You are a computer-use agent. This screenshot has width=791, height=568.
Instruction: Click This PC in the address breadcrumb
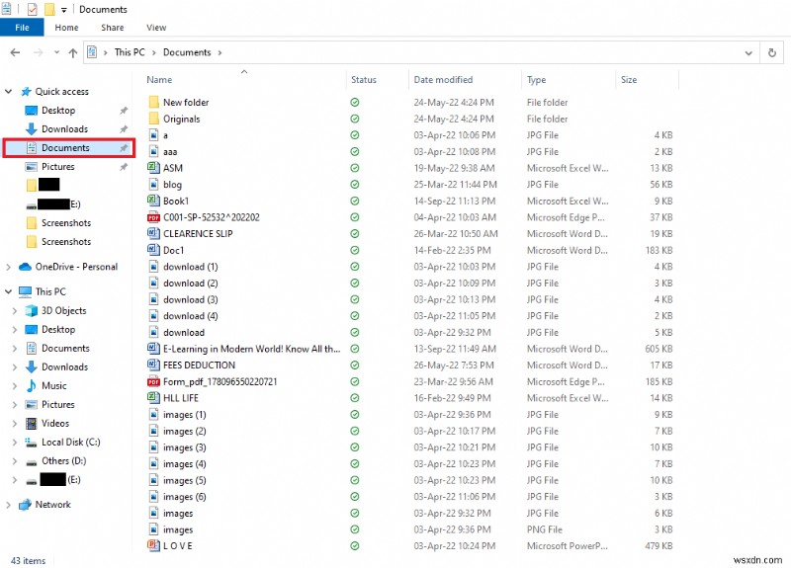pyautogui.click(x=130, y=52)
